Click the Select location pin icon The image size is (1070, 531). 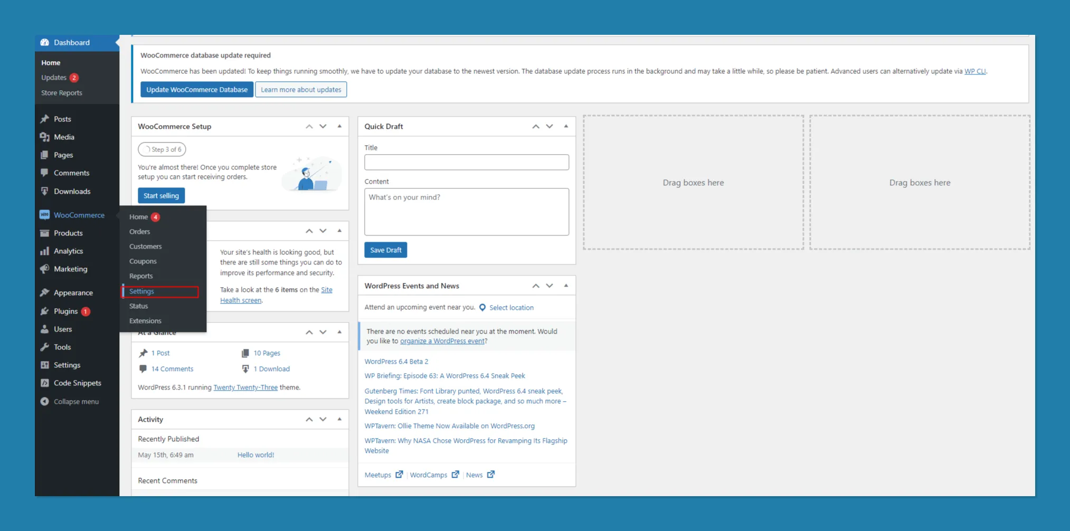click(x=482, y=307)
